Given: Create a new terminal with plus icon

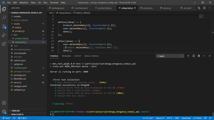Looking at the screenshot, I should (x=188, y=56).
